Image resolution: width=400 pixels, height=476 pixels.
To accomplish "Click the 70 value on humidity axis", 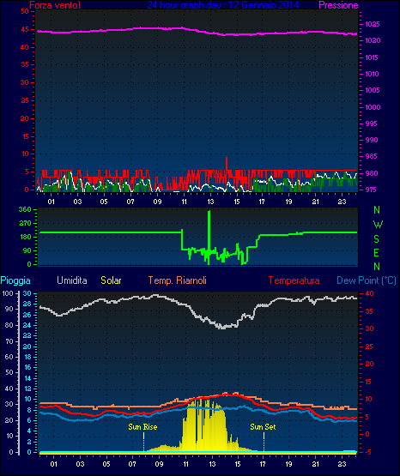I will pyautogui.click(x=9, y=342).
